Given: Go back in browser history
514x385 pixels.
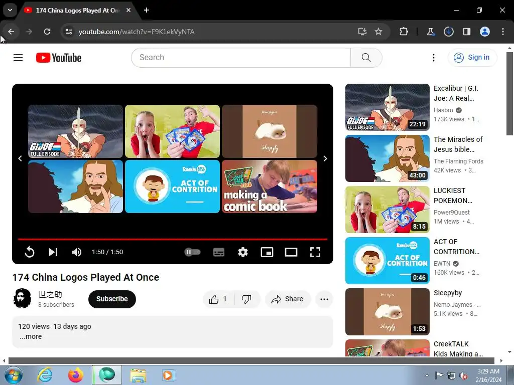Looking at the screenshot, I should tap(11, 32).
